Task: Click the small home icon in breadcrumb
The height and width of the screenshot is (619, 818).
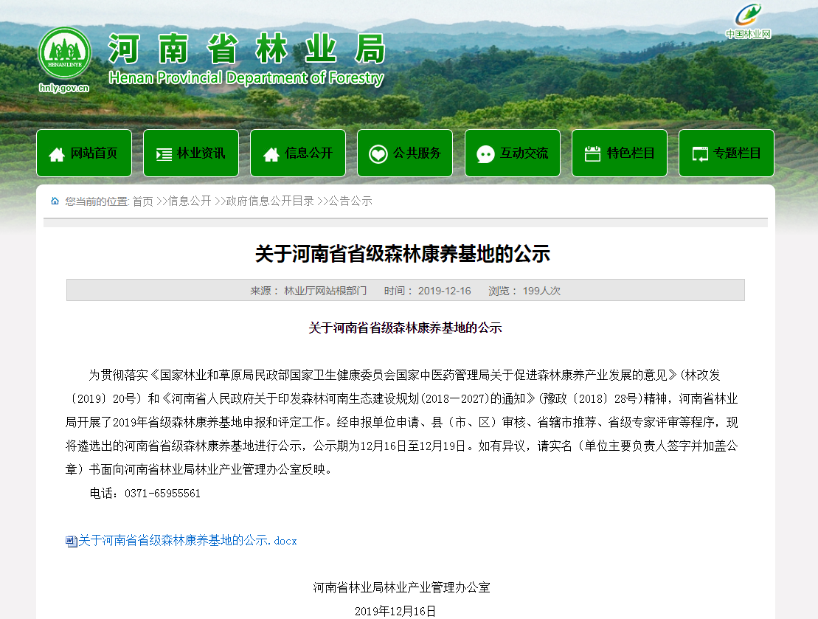Action: pos(55,201)
